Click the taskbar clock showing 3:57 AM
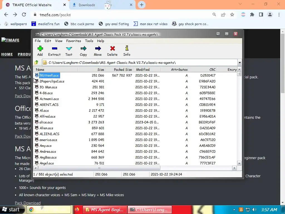Image resolution: width=285 pixels, height=214 pixels. (269, 210)
